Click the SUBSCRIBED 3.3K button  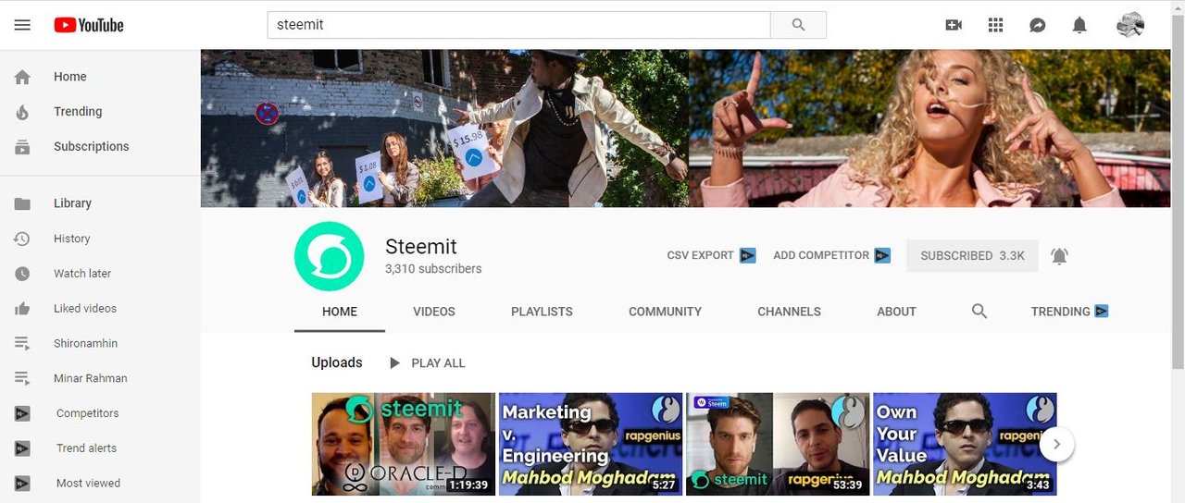pyautogui.click(x=972, y=256)
